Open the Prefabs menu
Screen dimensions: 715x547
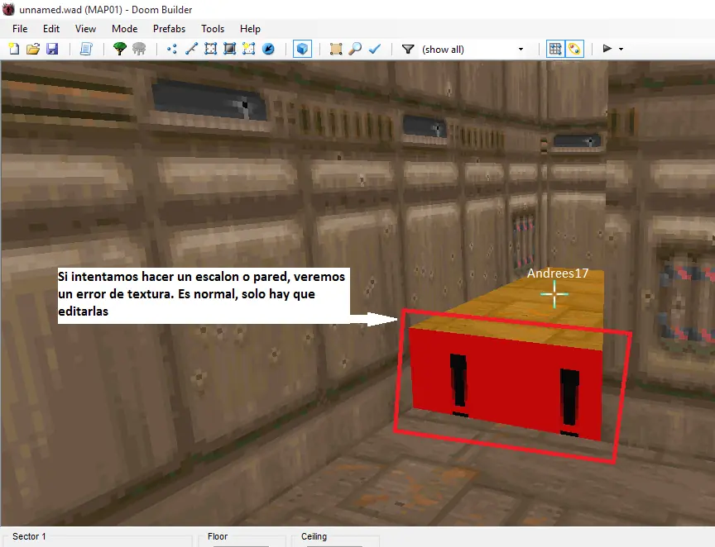[x=169, y=29]
